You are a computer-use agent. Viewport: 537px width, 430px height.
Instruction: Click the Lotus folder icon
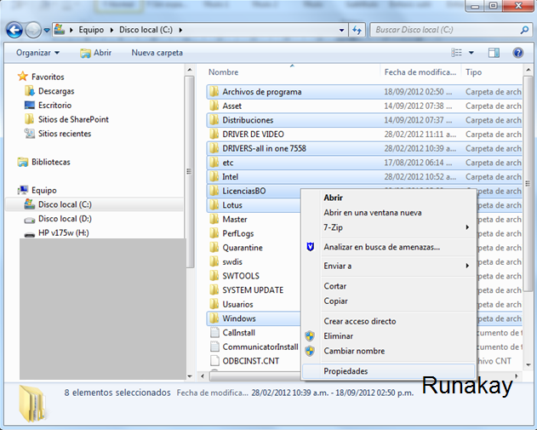click(x=214, y=205)
